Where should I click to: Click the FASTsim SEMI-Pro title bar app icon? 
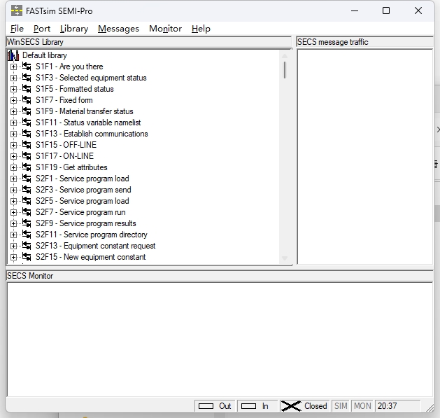tap(17, 11)
